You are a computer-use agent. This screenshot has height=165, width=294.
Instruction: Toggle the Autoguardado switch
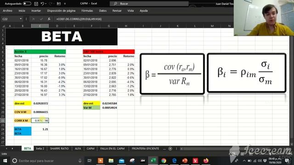tap(27, 4)
